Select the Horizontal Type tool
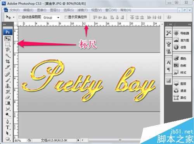This screenshot has width=194, height=144. pyautogui.click(x=8, y=127)
